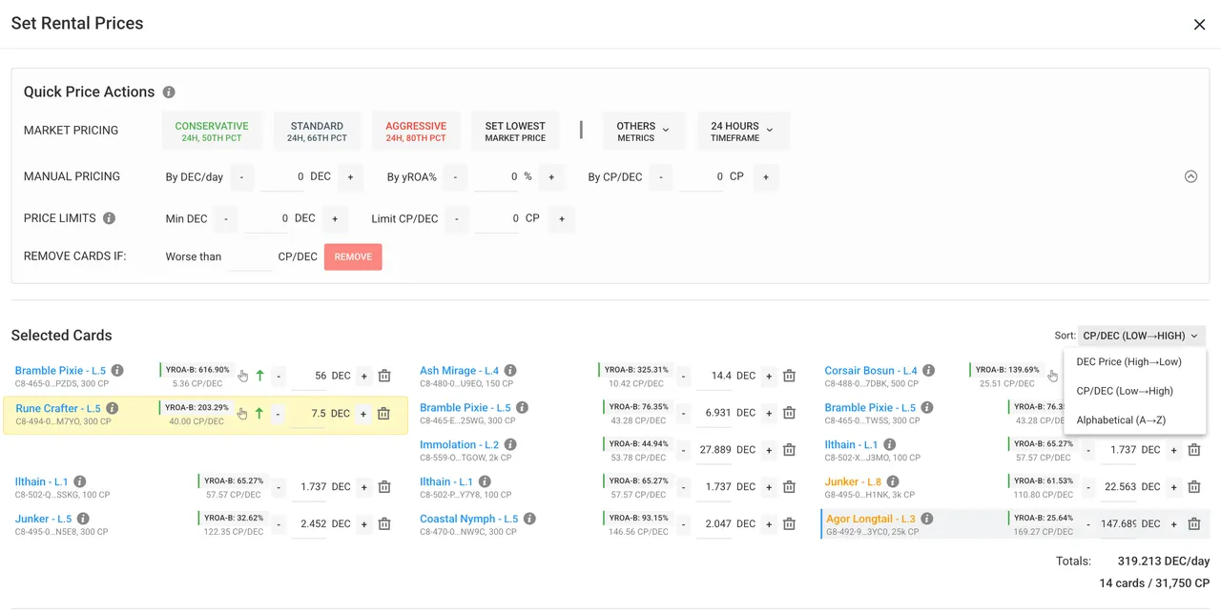Increase the By DEC/day value with plus
Screen dimensions: 1221x613
[349, 177]
